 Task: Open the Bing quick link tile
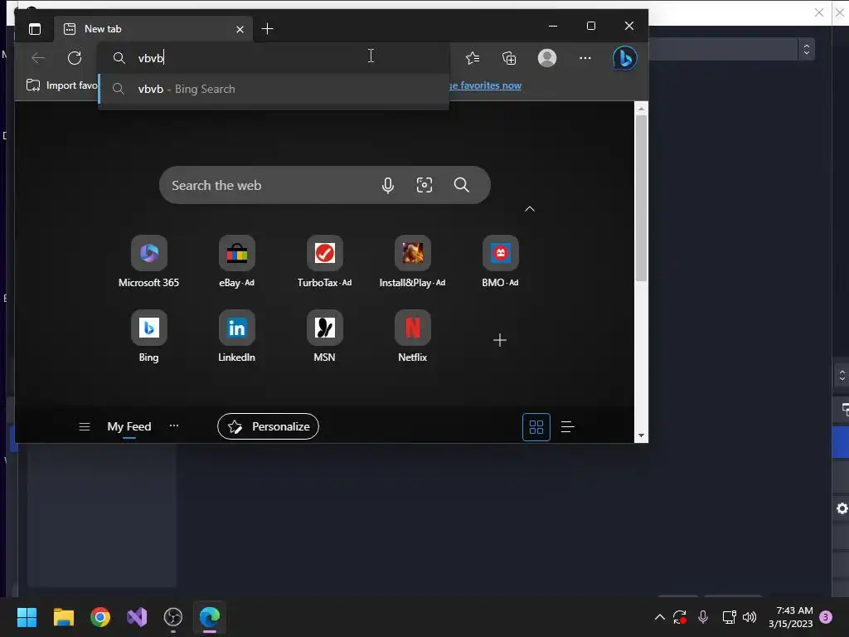pyautogui.click(x=149, y=337)
